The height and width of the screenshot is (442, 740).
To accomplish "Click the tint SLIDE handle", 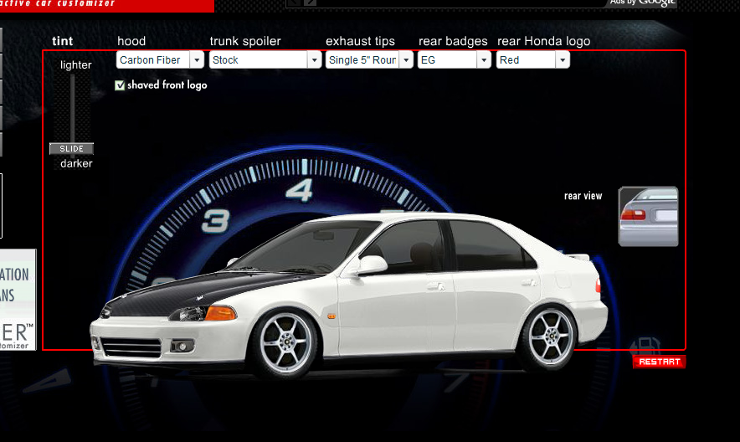I will click(71, 148).
